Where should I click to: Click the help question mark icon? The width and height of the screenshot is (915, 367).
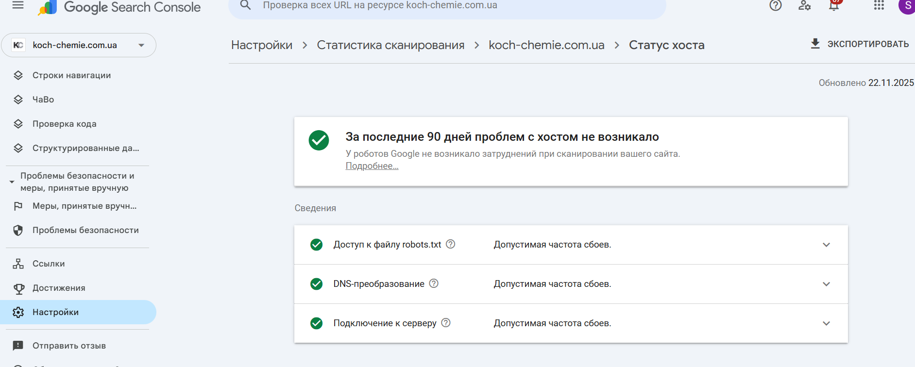click(x=775, y=5)
